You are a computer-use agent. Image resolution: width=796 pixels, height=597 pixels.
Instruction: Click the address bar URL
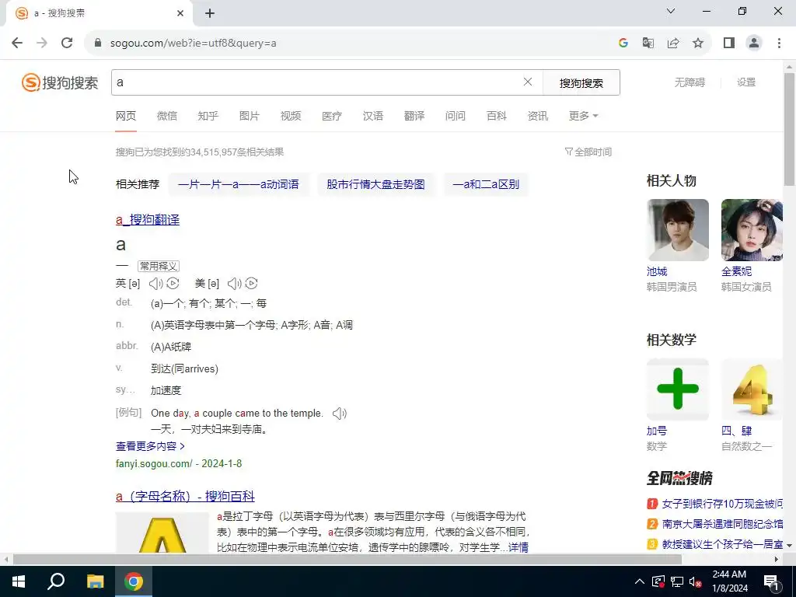pyautogui.click(x=194, y=44)
